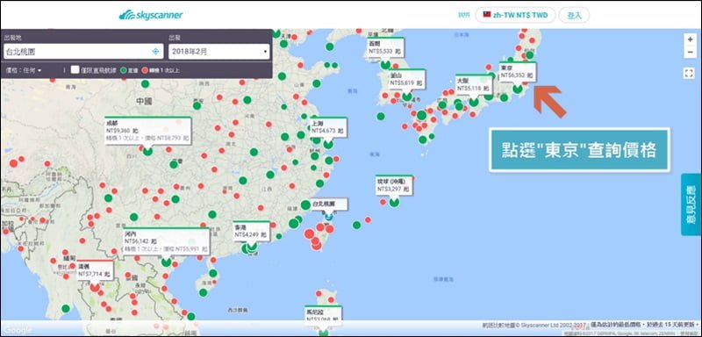Screen dimensions: 702x337
Task: Open the Seoul (首爾) price label
Action: pos(385,48)
